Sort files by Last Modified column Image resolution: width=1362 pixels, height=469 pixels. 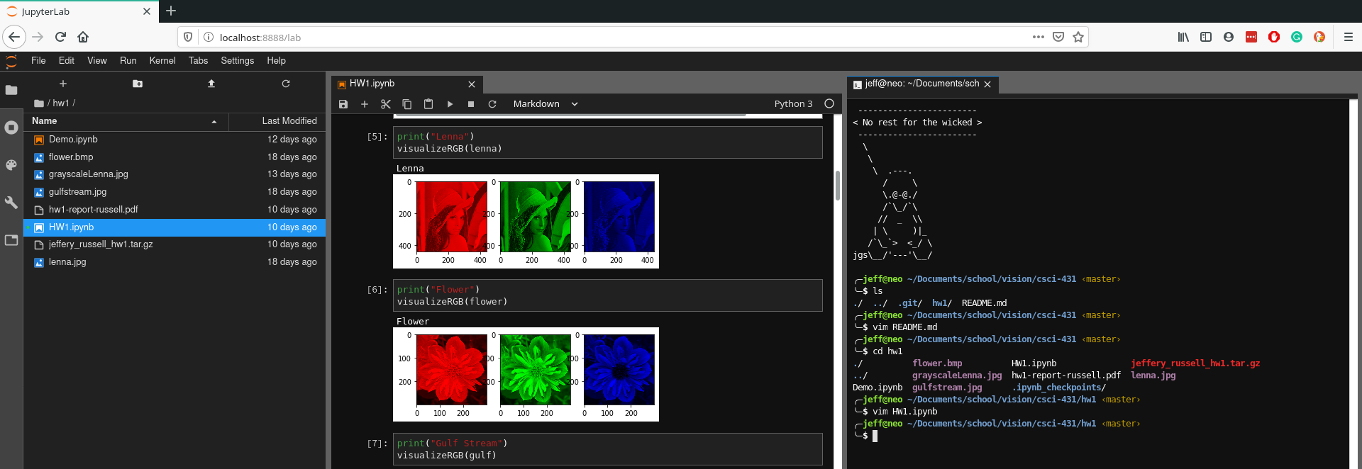[x=289, y=121]
